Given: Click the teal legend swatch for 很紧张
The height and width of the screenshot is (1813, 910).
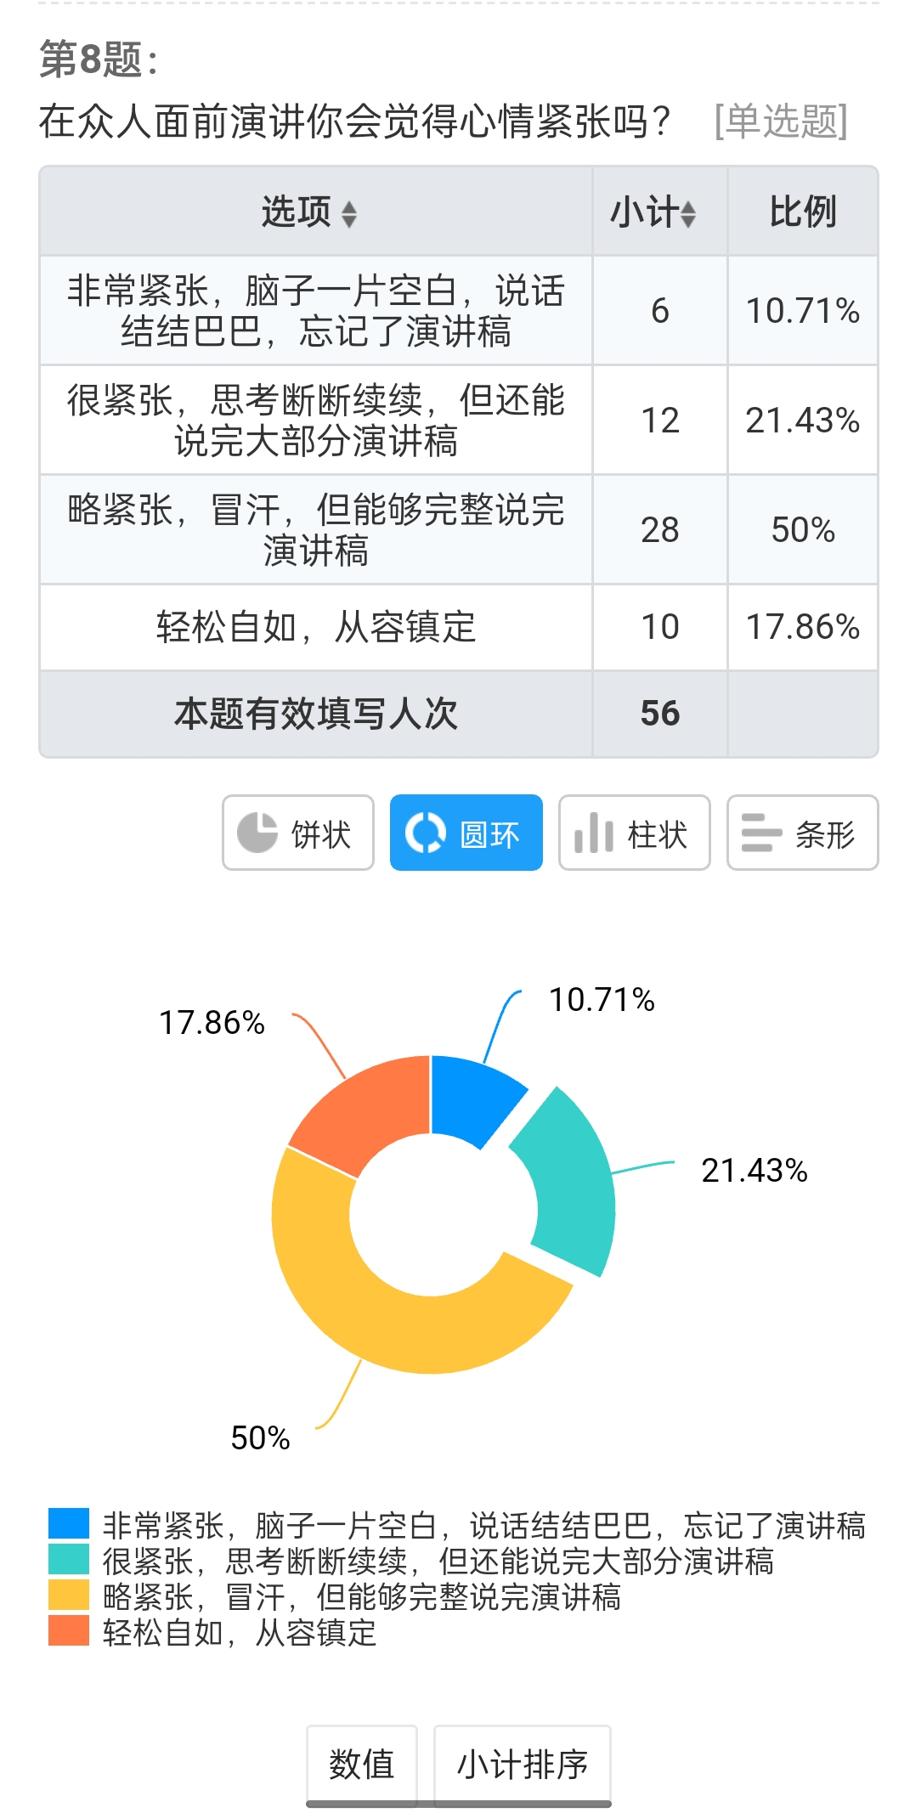Looking at the screenshot, I should click(x=69, y=1559).
